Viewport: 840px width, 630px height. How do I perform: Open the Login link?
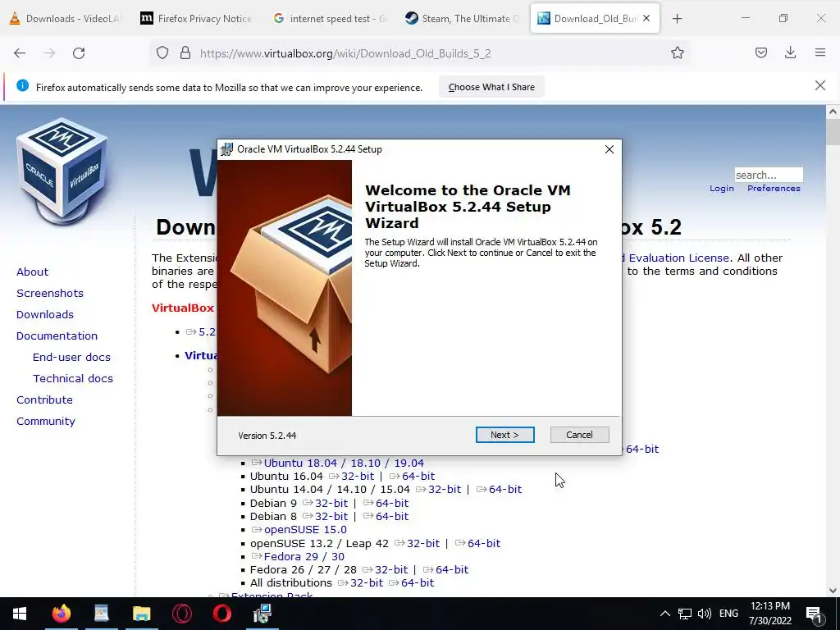point(722,189)
